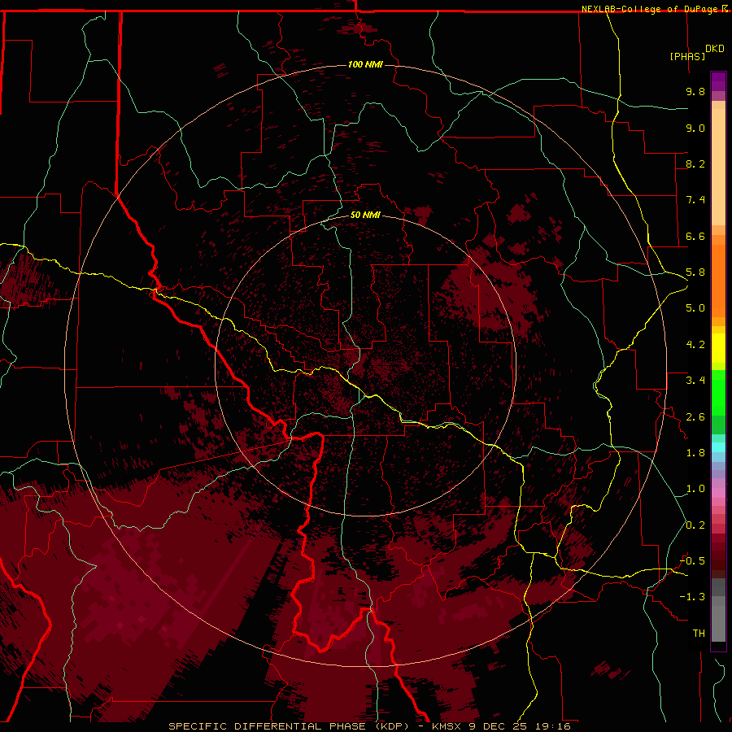Click the 8.2 scale value

[x=695, y=163]
